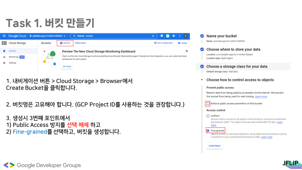The width and height of the screenshot is (302, 170).
Task: Open the user account avatar
Action: point(185,36)
